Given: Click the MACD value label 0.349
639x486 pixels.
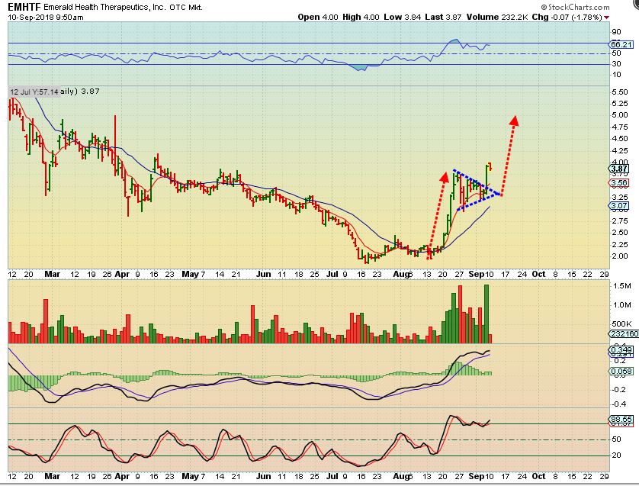Looking at the screenshot, I should pos(621,350).
